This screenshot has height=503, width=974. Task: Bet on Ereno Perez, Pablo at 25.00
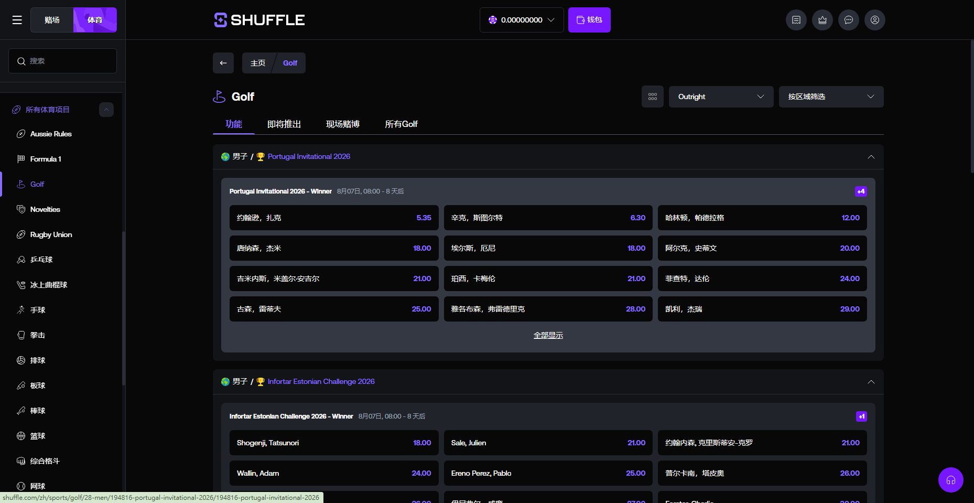click(548, 473)
